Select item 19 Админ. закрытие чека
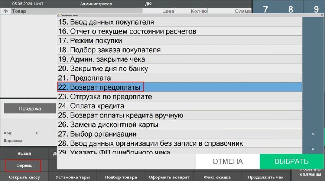The width and height of the screenshot is (325, 181). [179, 59]
